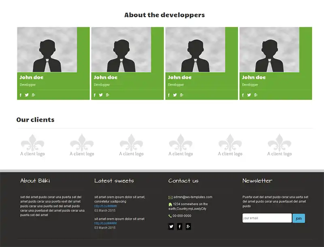Viewport: 324px width, 247px height.
Task: Click Google Plus icon on first developer card
Action: (x=33, y=95)
